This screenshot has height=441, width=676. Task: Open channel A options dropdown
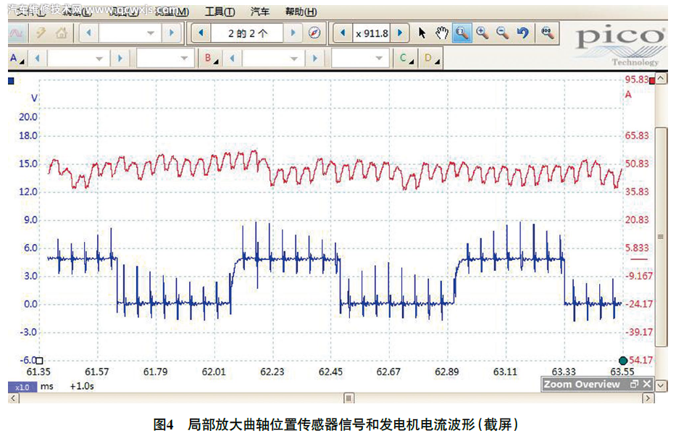coord(17,59)
